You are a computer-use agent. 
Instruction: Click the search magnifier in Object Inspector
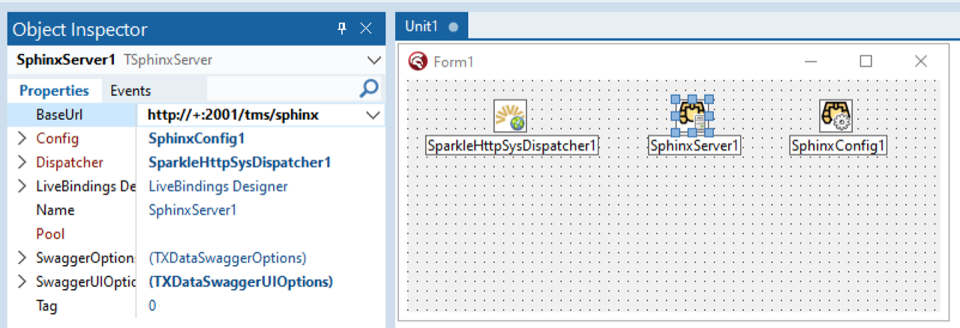(x=369, y=90)
